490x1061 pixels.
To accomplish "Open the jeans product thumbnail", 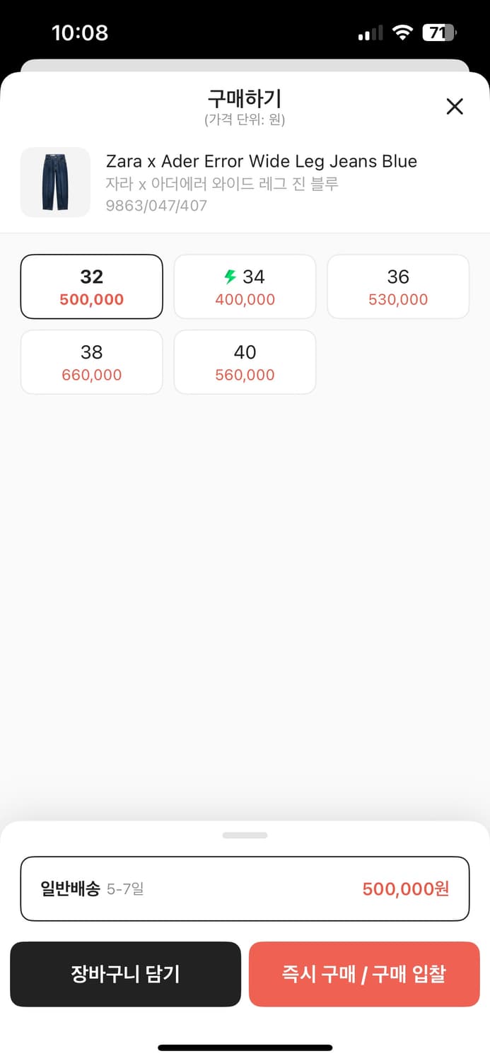I will (55, 182).
